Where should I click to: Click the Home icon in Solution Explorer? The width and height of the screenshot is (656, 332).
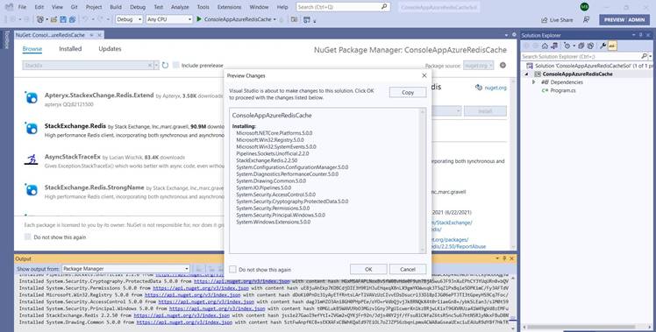(x=545, y=46)
